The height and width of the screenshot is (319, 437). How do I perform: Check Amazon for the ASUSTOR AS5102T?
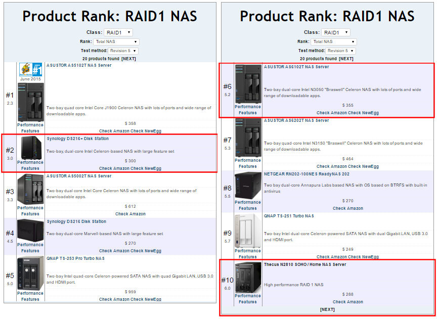[114, 131]
